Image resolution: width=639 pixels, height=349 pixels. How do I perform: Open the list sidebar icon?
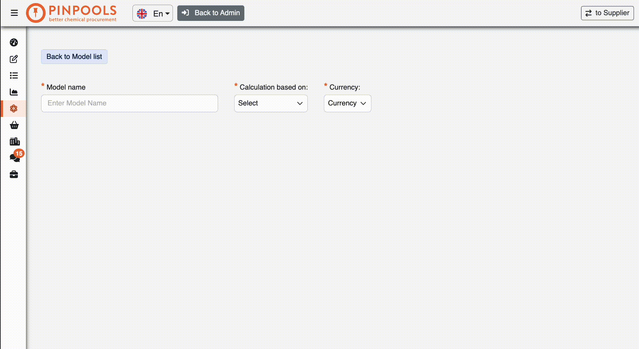[x=14, y=75]
